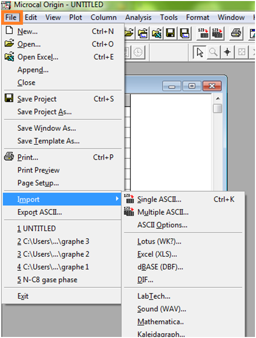The height and width of the screenshot is (338, 256).
Task: Click the Save Template toolbar icon
Action: [185, 33]
